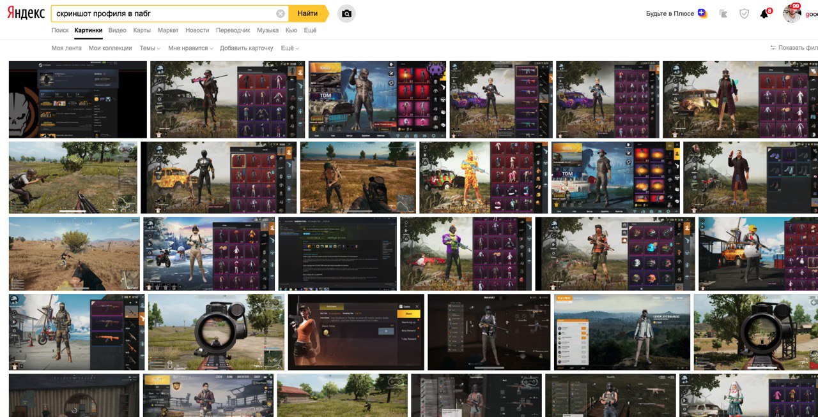Open thumbnail of purple-and-green suit character
Screen dimensions: 818x417
click(466, 254)
